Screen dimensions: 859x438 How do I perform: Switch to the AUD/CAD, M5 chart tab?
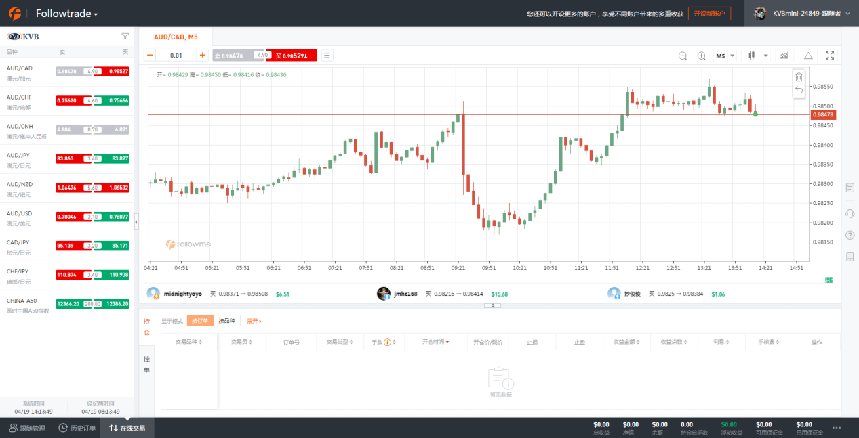click(176, 37)
